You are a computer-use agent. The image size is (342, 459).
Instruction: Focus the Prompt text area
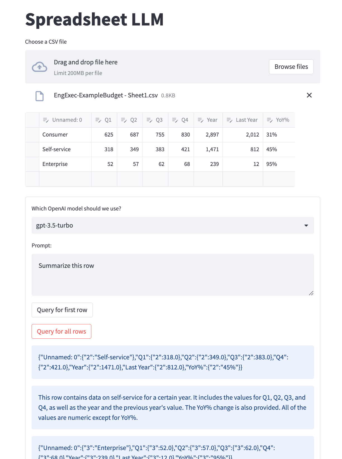point(172,275)
